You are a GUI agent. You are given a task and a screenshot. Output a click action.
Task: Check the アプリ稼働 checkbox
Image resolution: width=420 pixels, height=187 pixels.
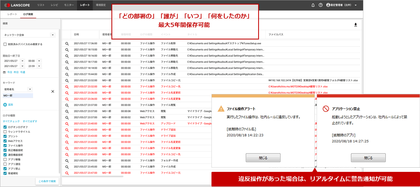pos(5,160)
